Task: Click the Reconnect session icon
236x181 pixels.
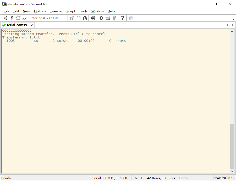Action: pyautogui.click(x=18, y=18)
